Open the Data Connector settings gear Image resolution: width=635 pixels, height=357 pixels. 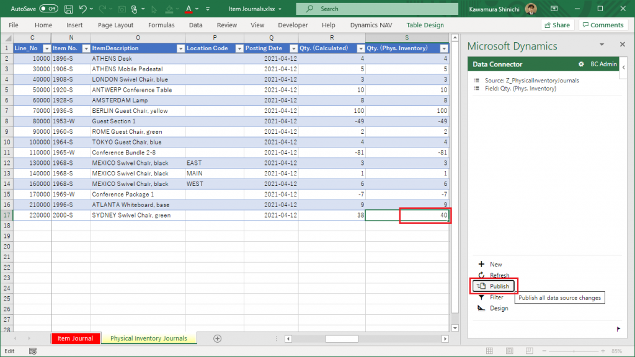point(581,64)
